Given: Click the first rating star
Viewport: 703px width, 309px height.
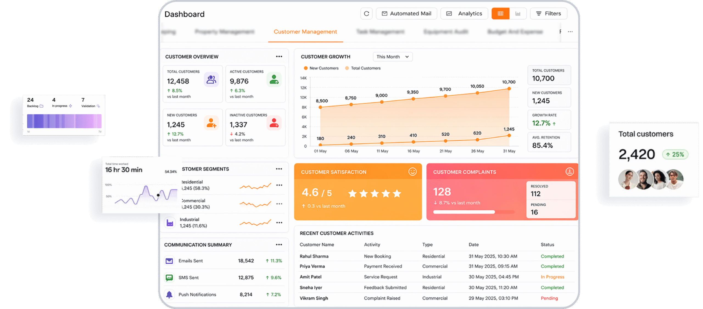Looking at the screenshot, I should click(x=352, y=194).
